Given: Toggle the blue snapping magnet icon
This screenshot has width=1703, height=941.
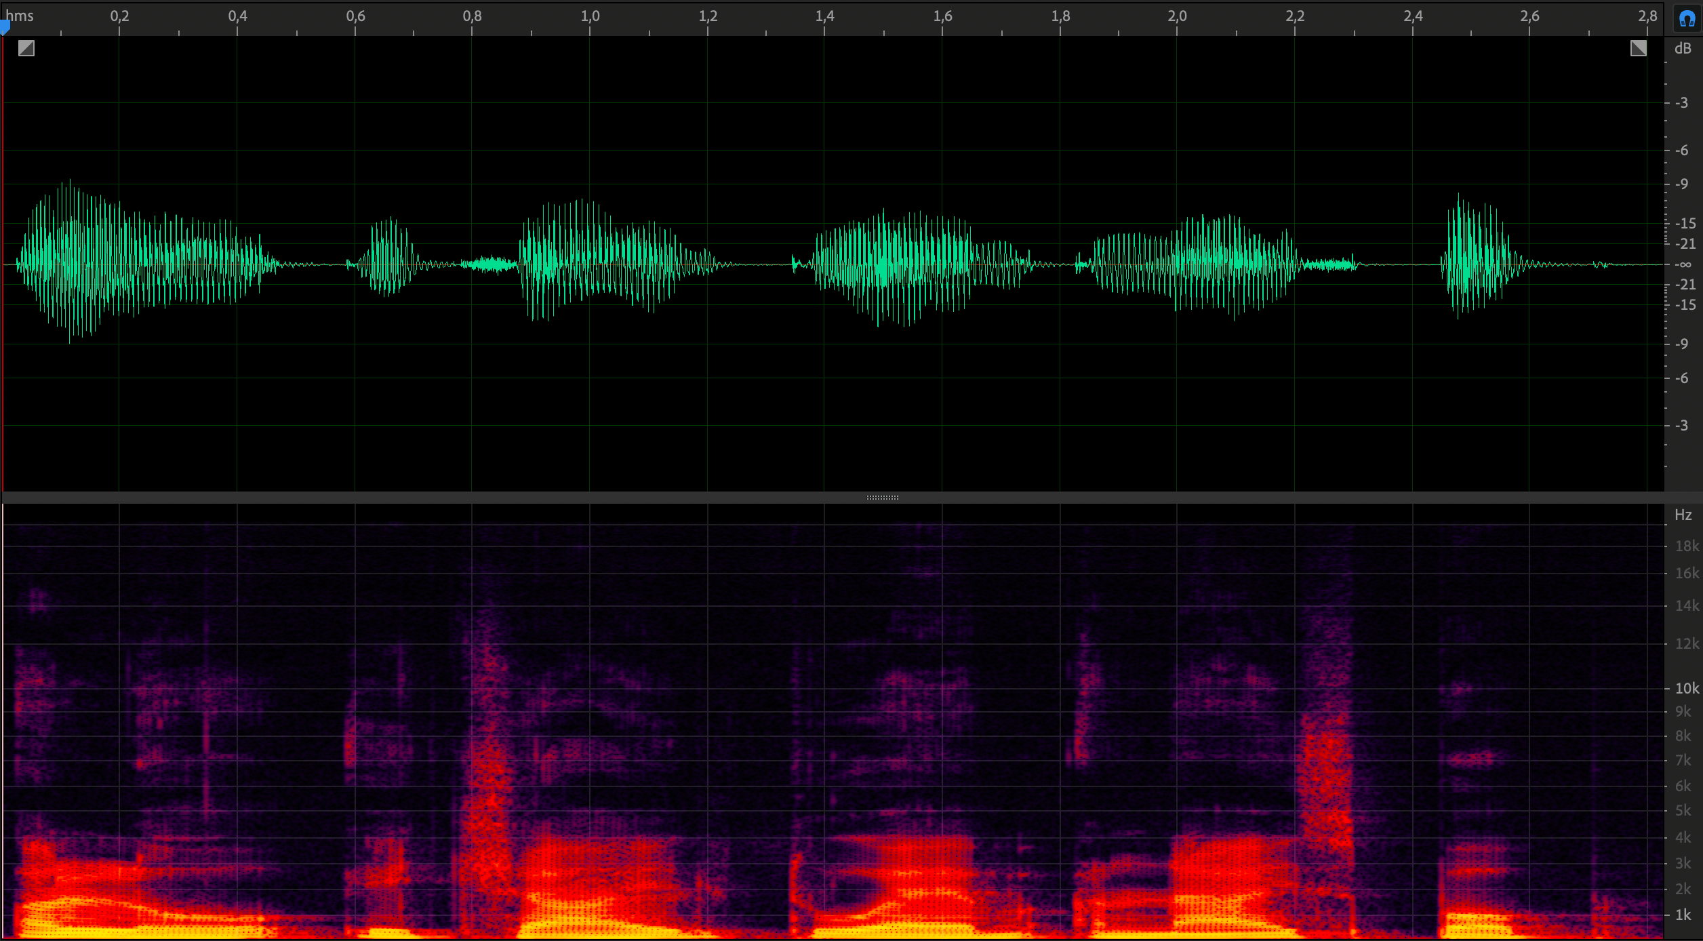Looking at the screenshot, I should point(1687,18).
